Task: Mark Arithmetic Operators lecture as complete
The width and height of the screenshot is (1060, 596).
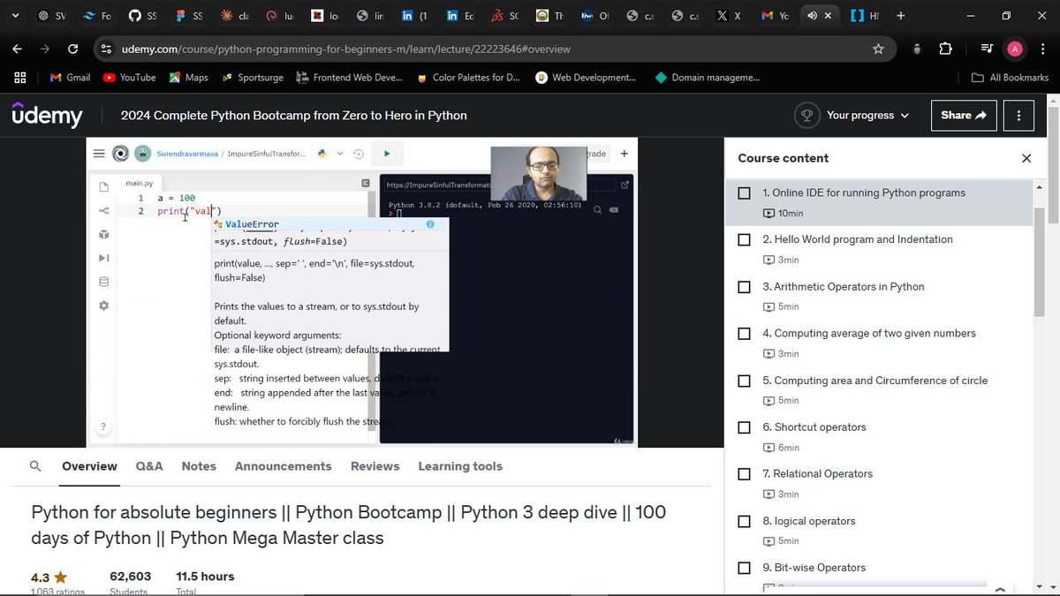Action: (744, 287)
